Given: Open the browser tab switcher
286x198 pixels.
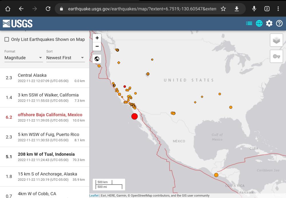Looking at the screenshot, I should 267,9.
